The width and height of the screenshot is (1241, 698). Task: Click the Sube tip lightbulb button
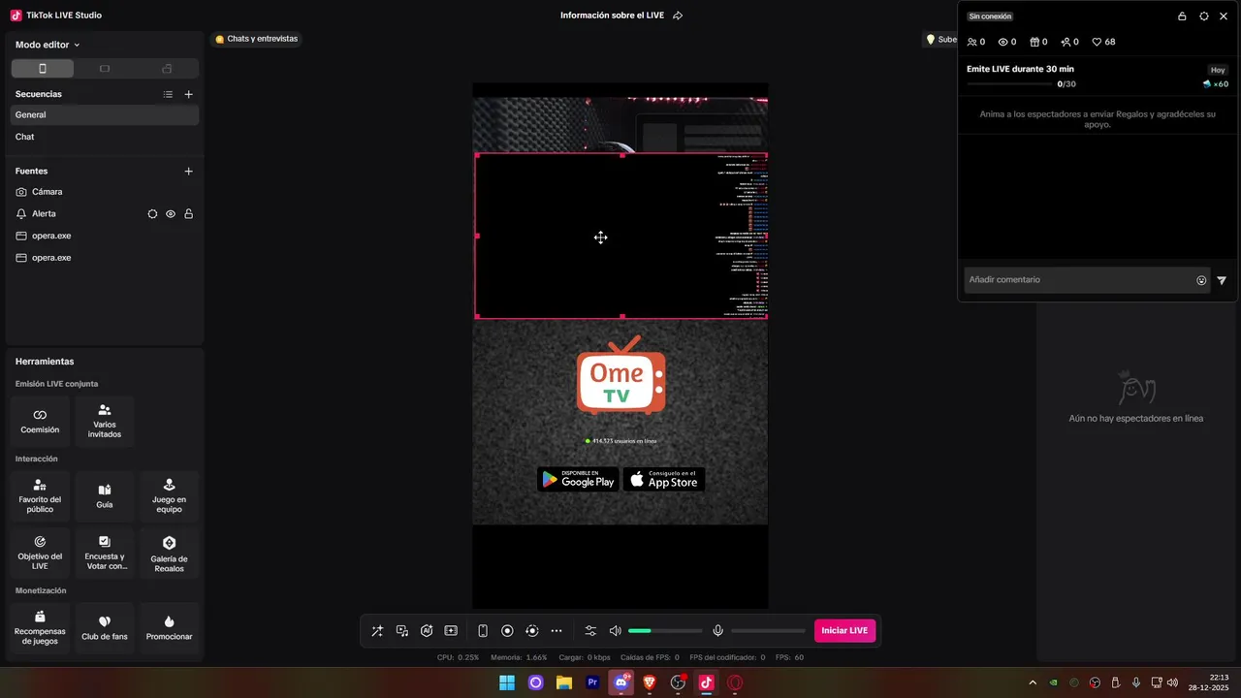point(940,40)
